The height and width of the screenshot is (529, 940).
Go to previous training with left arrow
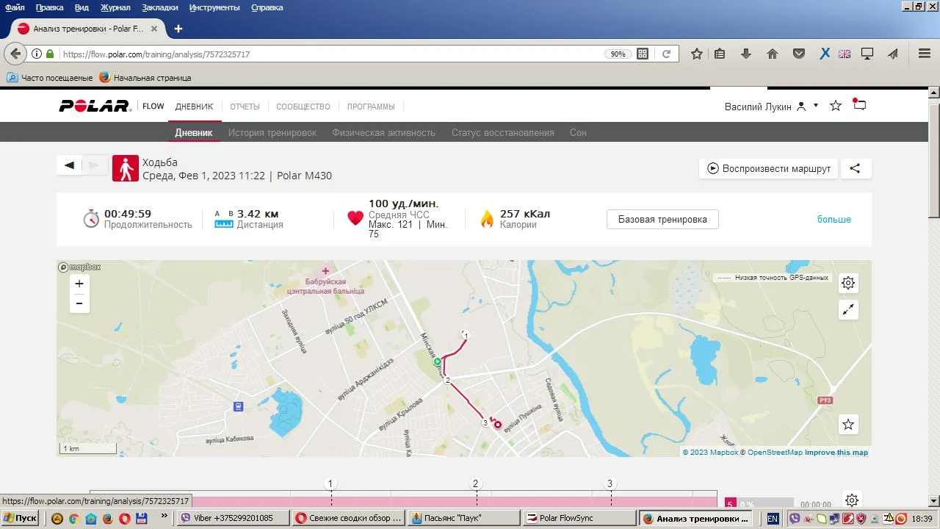click(x=69, y=165)
